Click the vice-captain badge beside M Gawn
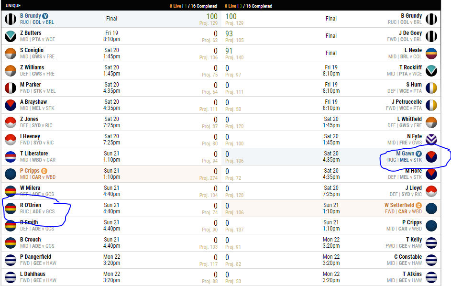This screenshot has height=286, width=451. click(x=418, y=154)
